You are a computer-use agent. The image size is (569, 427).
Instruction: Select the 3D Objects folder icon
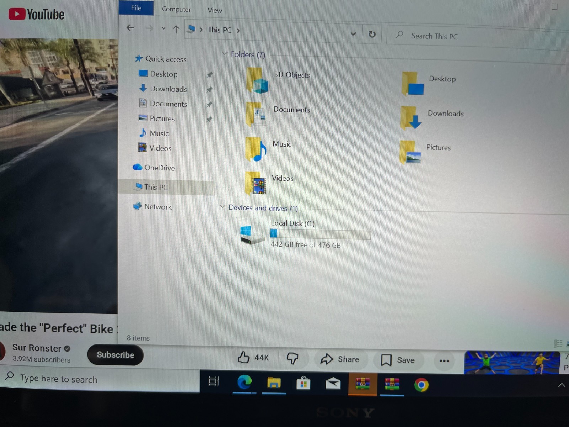tap(257, 81)
